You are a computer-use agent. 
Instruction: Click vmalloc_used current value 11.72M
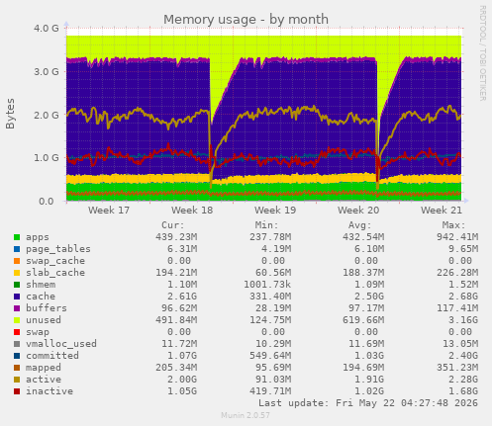coord(179,344)
